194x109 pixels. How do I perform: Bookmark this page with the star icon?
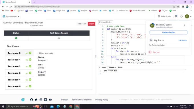click(178, 7)
